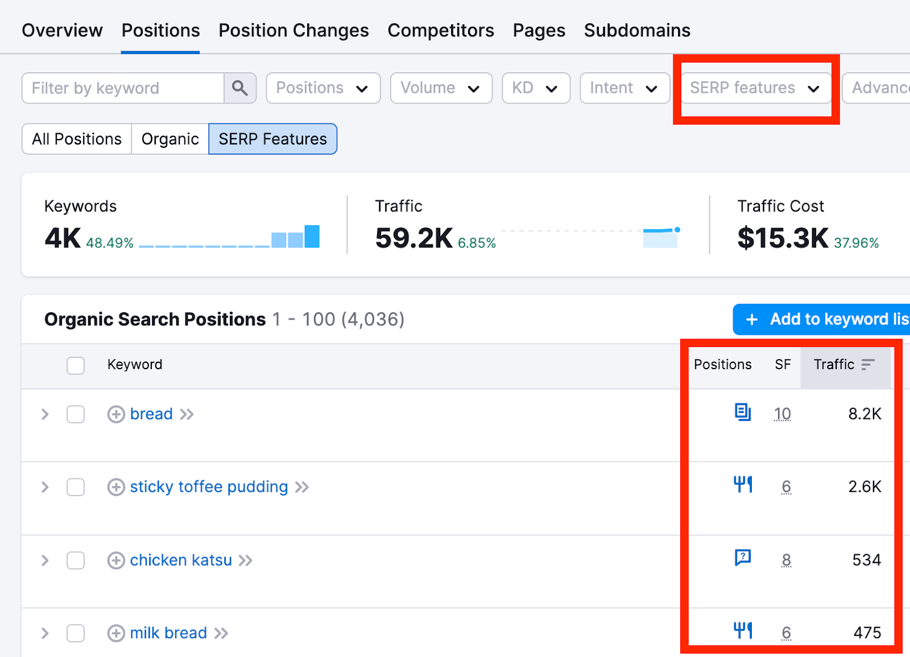The width and height of the screenshot is (910, 657).
Task: Open the SERP features filter dropdown
Action: click(x=755, y=88)
